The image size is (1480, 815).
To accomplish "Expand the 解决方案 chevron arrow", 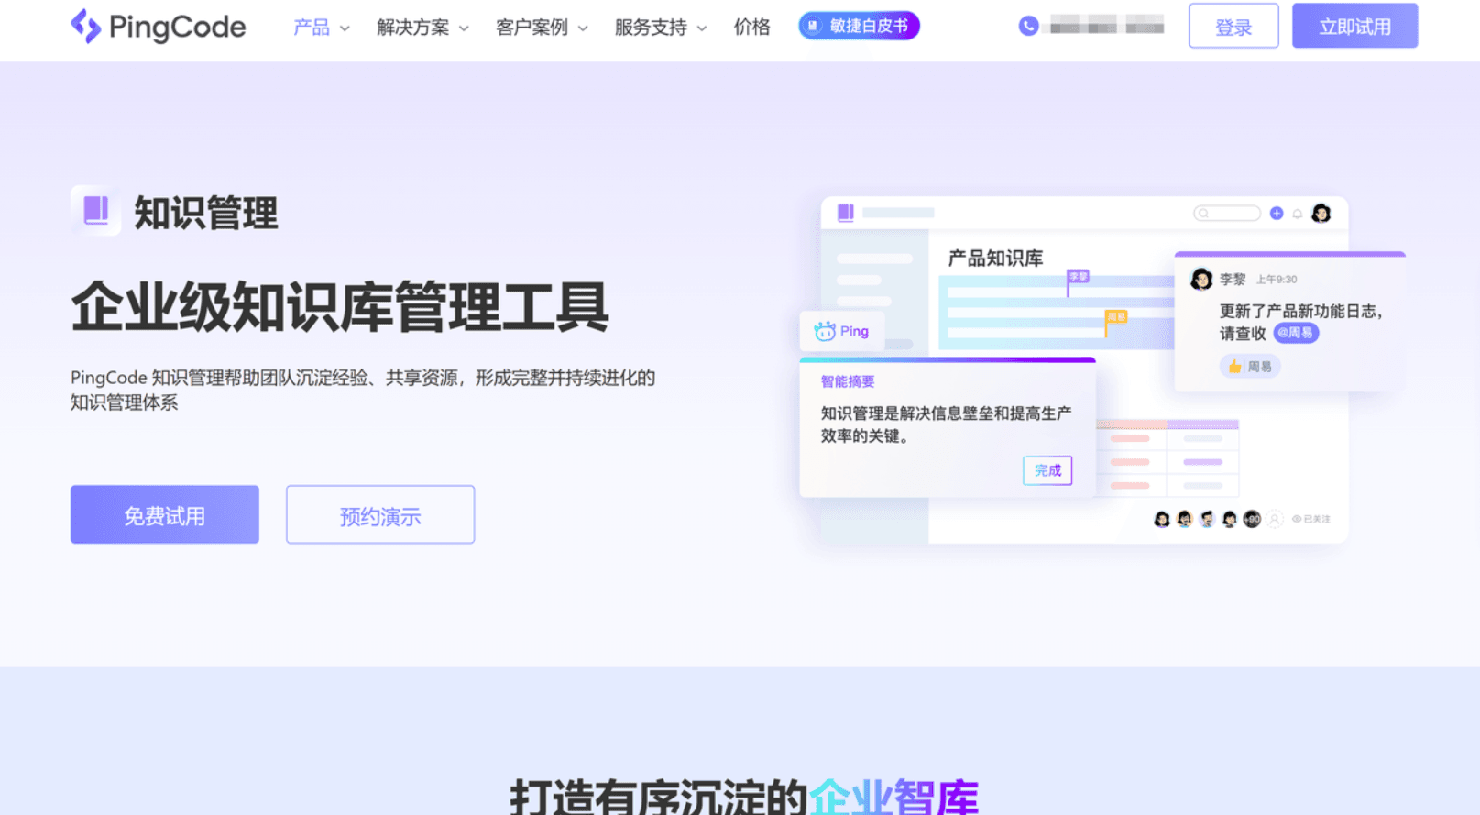I will 464,28.
